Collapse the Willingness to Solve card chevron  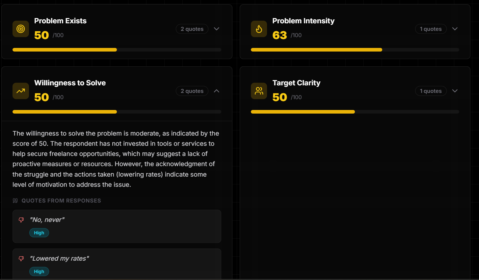217,91
